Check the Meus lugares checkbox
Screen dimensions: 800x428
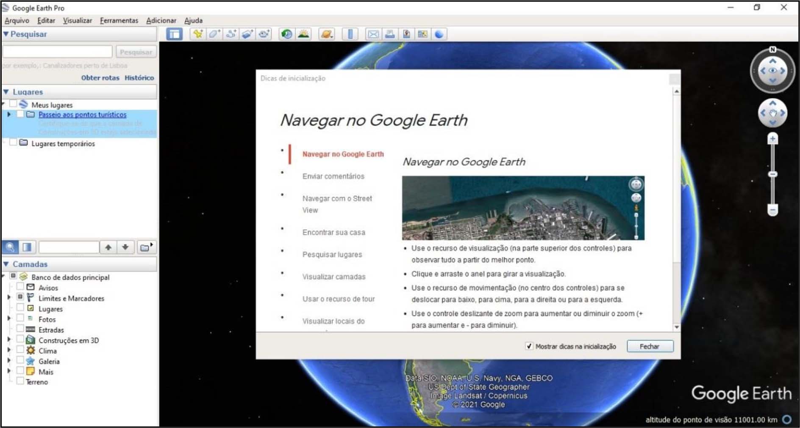click(13, 104)
